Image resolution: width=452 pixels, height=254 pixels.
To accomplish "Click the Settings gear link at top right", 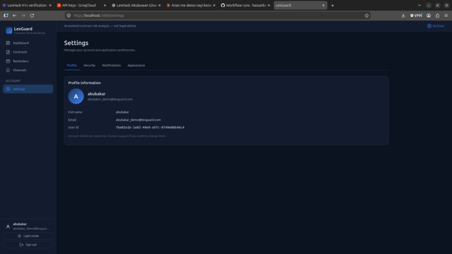I will 435,26.
